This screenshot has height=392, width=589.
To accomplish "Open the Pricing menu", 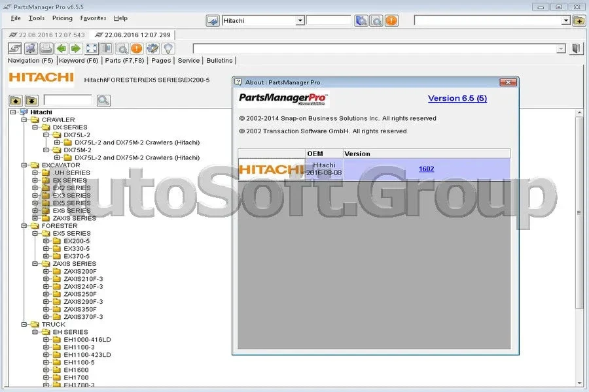I will pos(62,18).
